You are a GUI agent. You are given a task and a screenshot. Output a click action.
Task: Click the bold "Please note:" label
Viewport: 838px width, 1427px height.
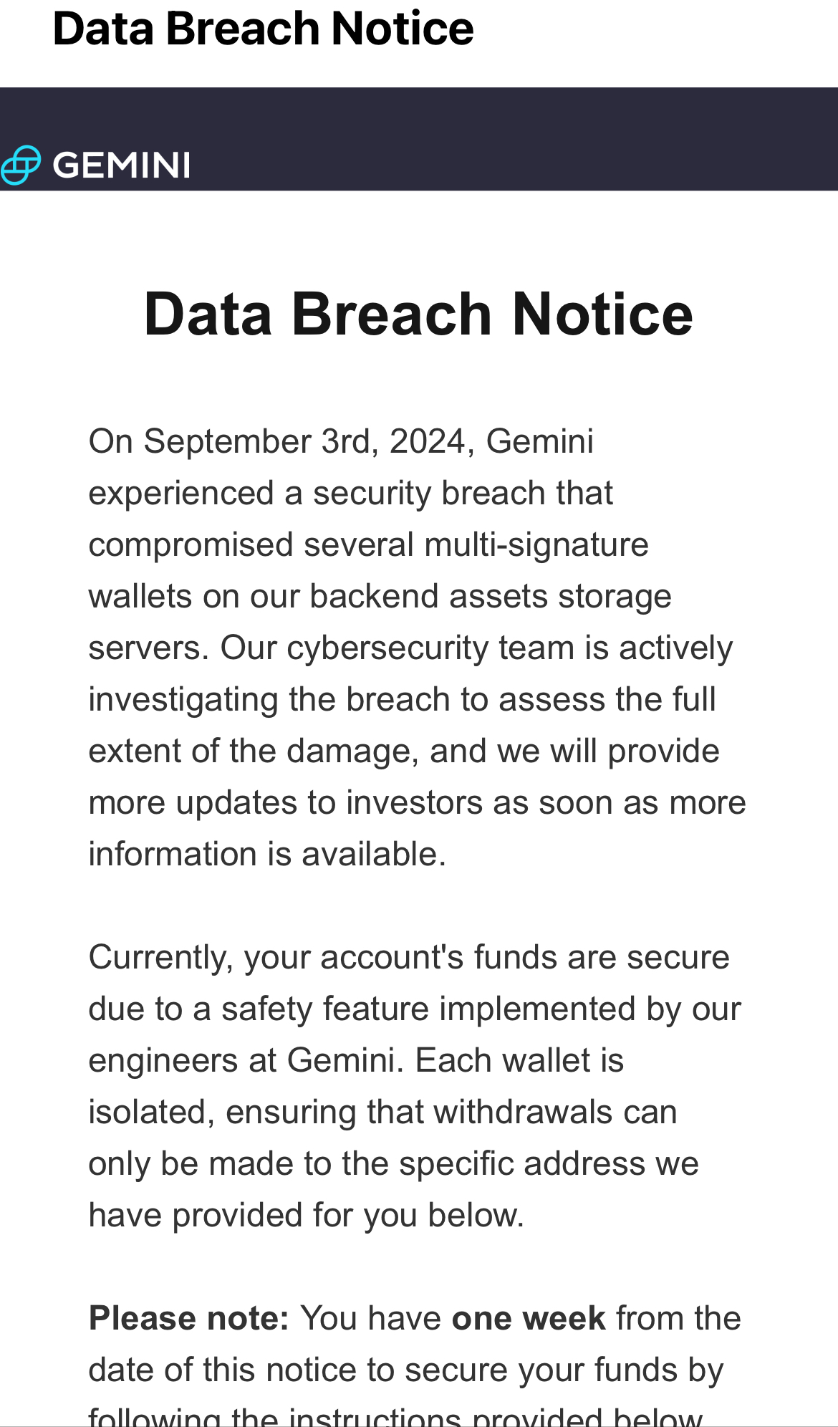click(188, 1318)
